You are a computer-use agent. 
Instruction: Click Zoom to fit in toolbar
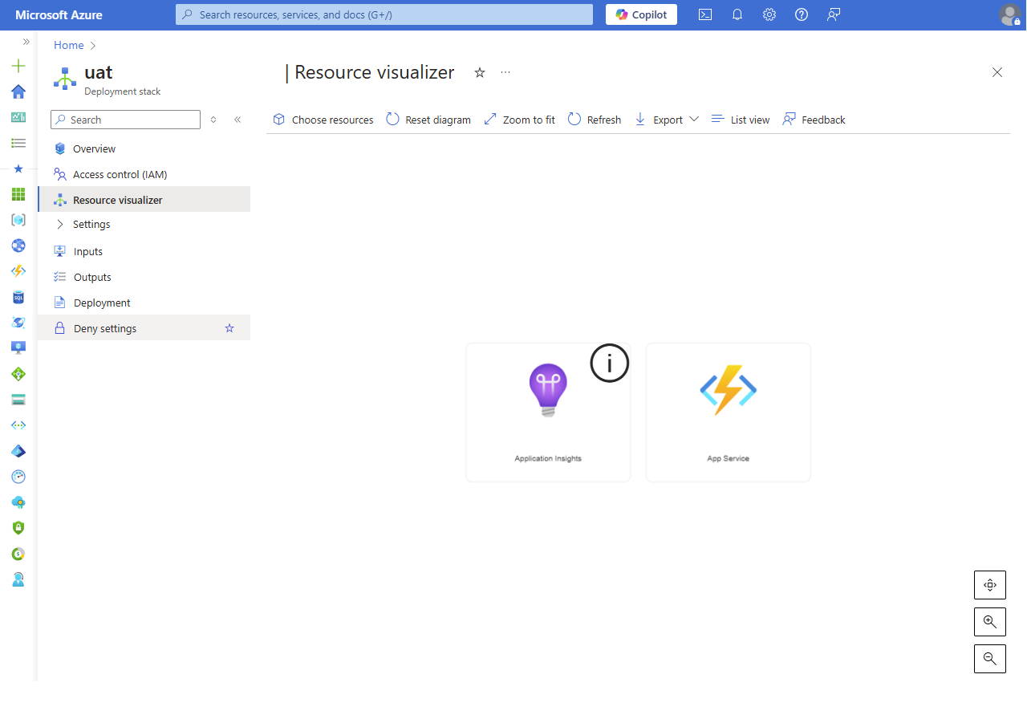519,120
